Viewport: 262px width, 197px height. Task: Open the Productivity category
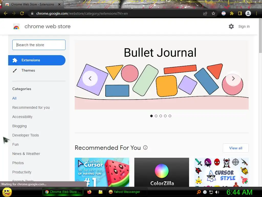point(22,172)
